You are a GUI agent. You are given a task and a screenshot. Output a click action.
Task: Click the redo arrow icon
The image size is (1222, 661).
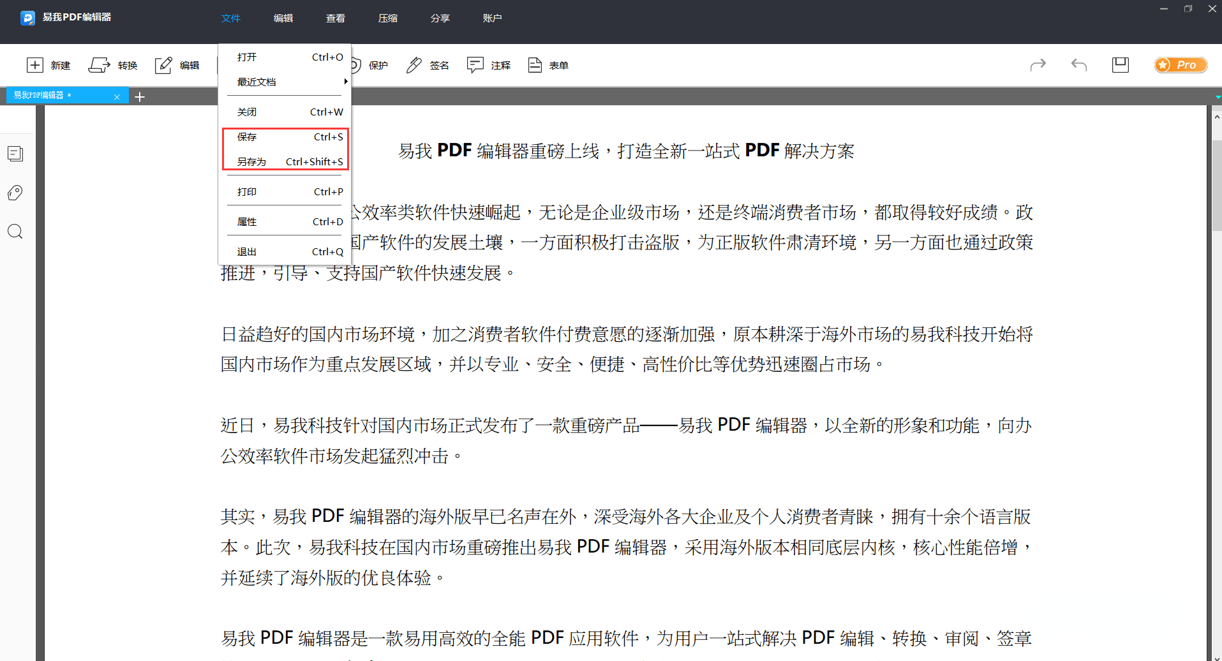point(1038,64)
